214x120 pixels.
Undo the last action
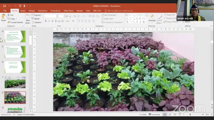[9, 6]
